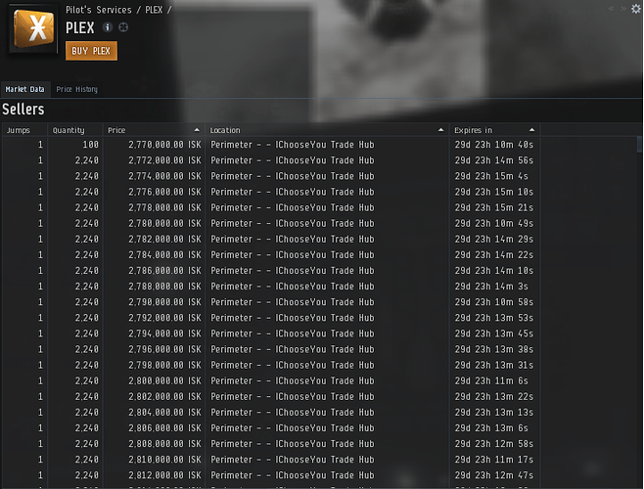Click the PLEX item icon
Viewport: 644px width, 489px height.
point(33,28)
